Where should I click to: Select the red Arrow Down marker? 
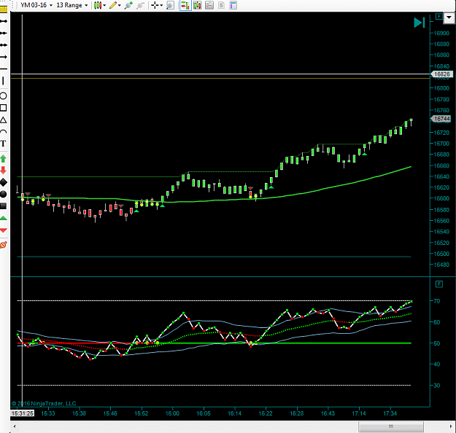(x=4, y=171)
